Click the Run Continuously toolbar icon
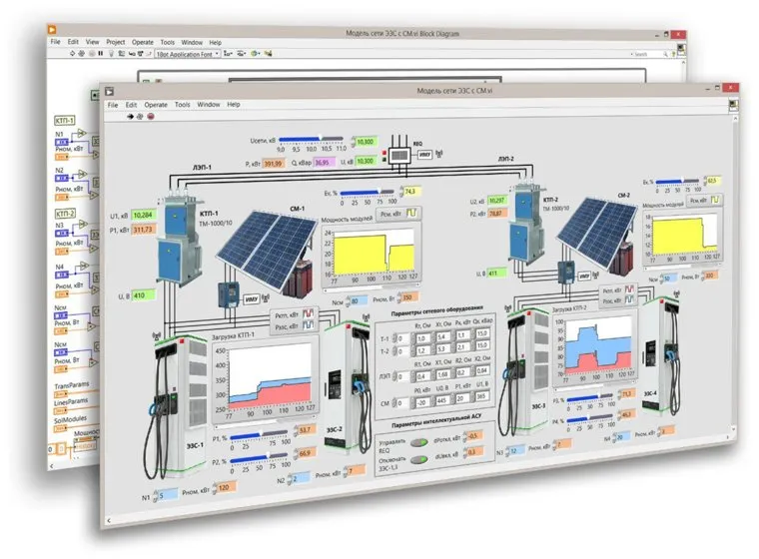 click(140, 116)
